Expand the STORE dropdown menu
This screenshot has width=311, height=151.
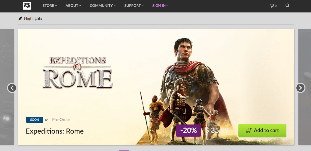pyautogui.click(x=50, y=6)
